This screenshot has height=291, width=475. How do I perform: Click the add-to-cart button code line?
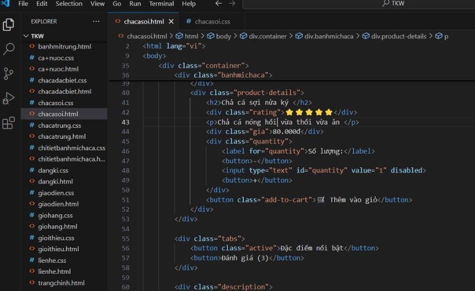click(x=309, y=200)
